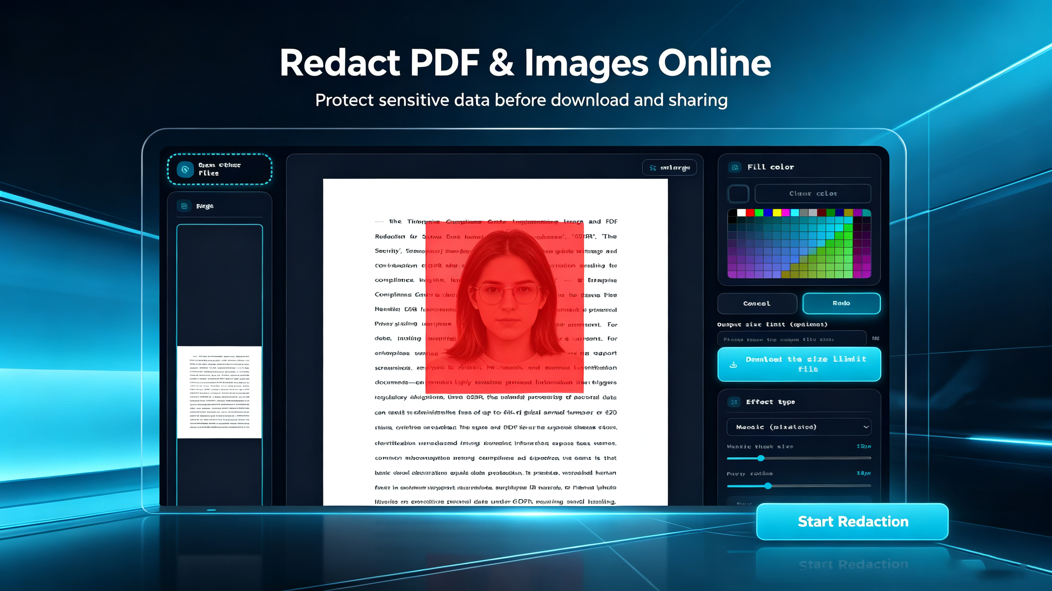Focus the output size limit input field

point(792,339)
